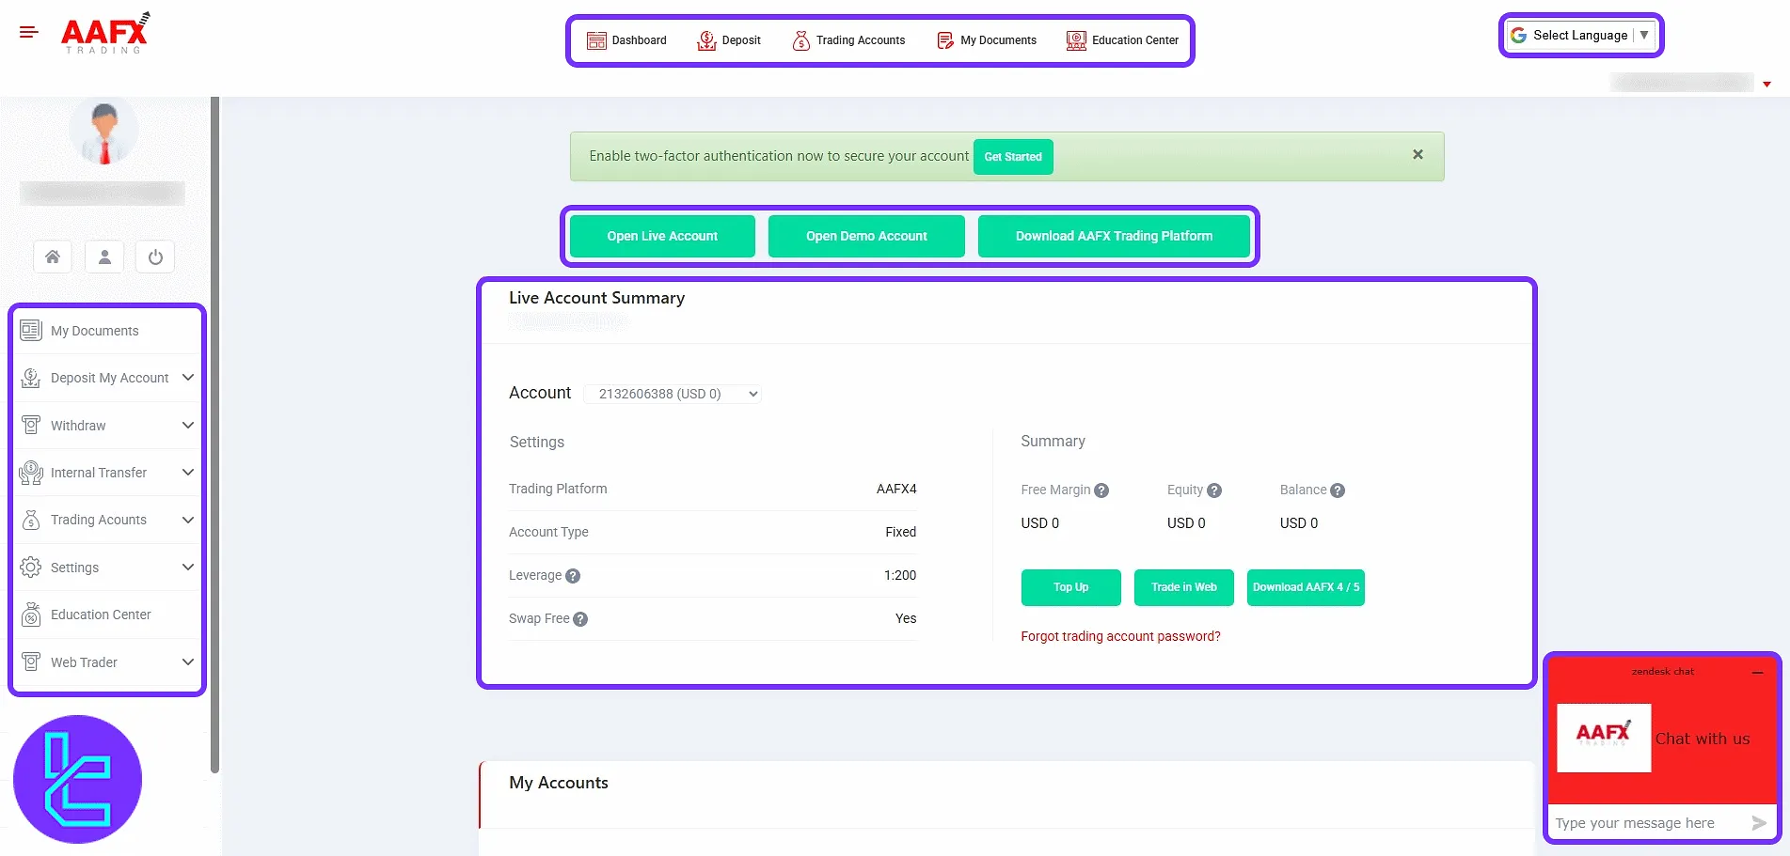Click the chat message input field

(1646, 823)
